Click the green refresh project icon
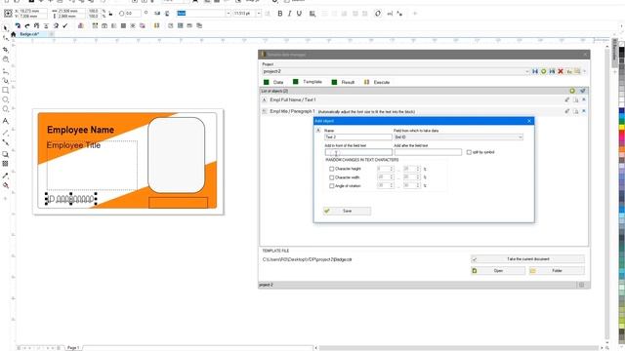Screen dimensions: 625x351 543,71
